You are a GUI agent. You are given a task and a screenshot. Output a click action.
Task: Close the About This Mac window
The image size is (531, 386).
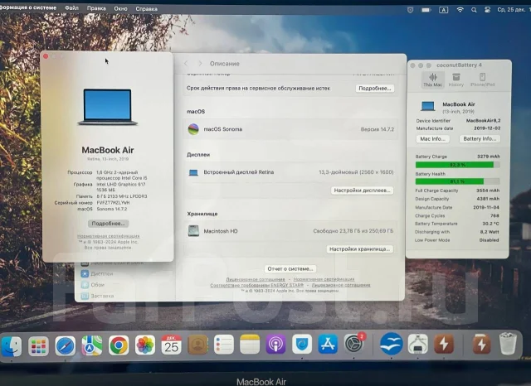(x=46, y=56)
